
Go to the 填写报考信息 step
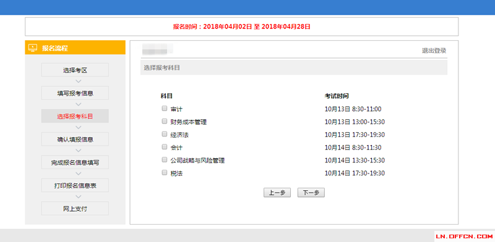[75, 93]
